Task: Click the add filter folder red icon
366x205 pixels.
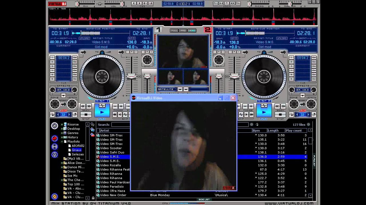Action: 92,135
